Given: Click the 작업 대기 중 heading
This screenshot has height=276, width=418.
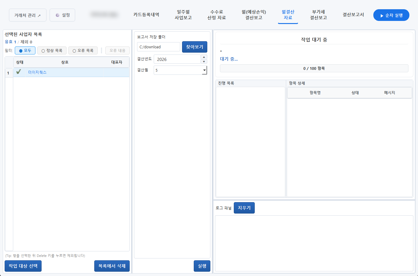Looking at the screenshot, I should [314, 40].
